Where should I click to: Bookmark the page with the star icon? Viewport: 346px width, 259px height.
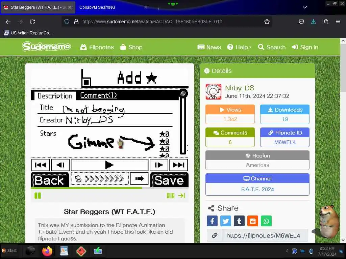(x=267, y=22)
